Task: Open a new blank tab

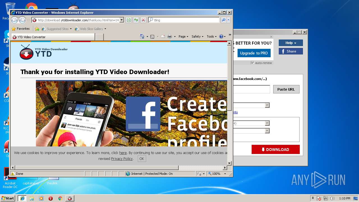Action: coord(100,37)
